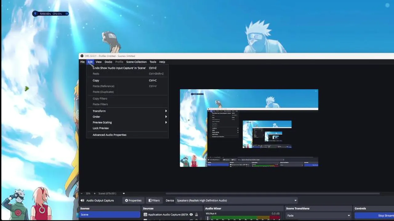Image resolution: width=394 pixels, height=221 pixels.
Task: Open source Filters button
Action: 154,200
